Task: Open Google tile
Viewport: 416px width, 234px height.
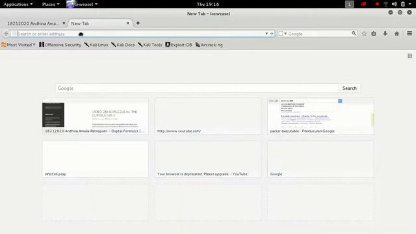Action: coord(320,159)
